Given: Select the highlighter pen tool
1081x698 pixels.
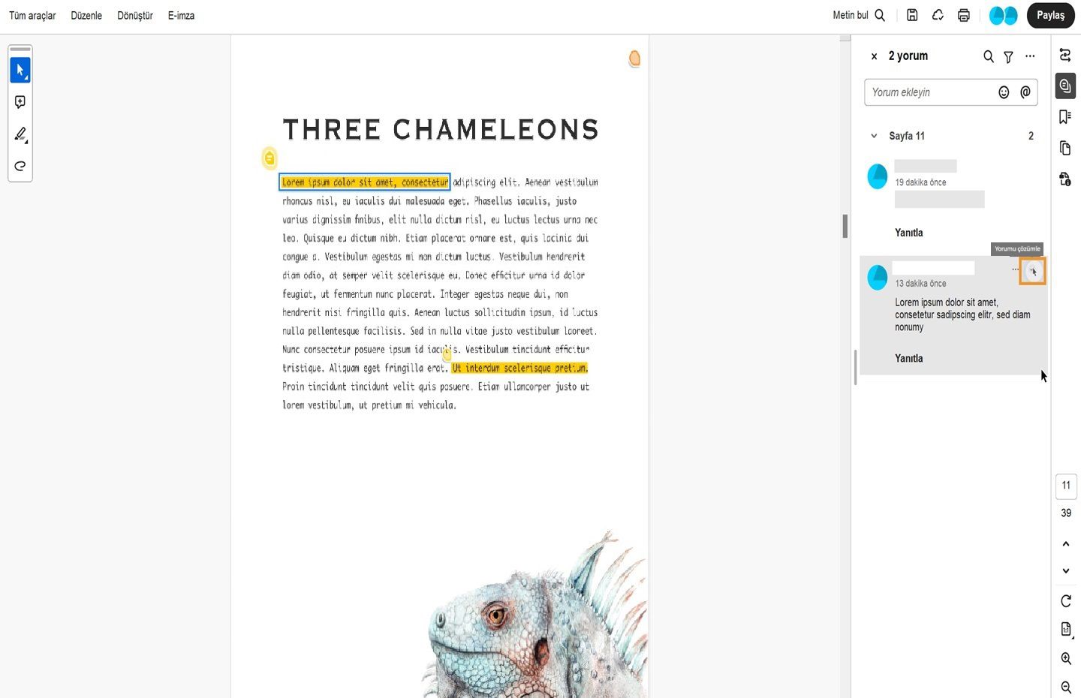Looking at the screenshot, I should (x=20, y=134).
